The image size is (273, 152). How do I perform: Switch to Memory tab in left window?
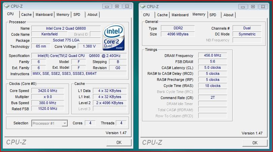tap(63, 14)
